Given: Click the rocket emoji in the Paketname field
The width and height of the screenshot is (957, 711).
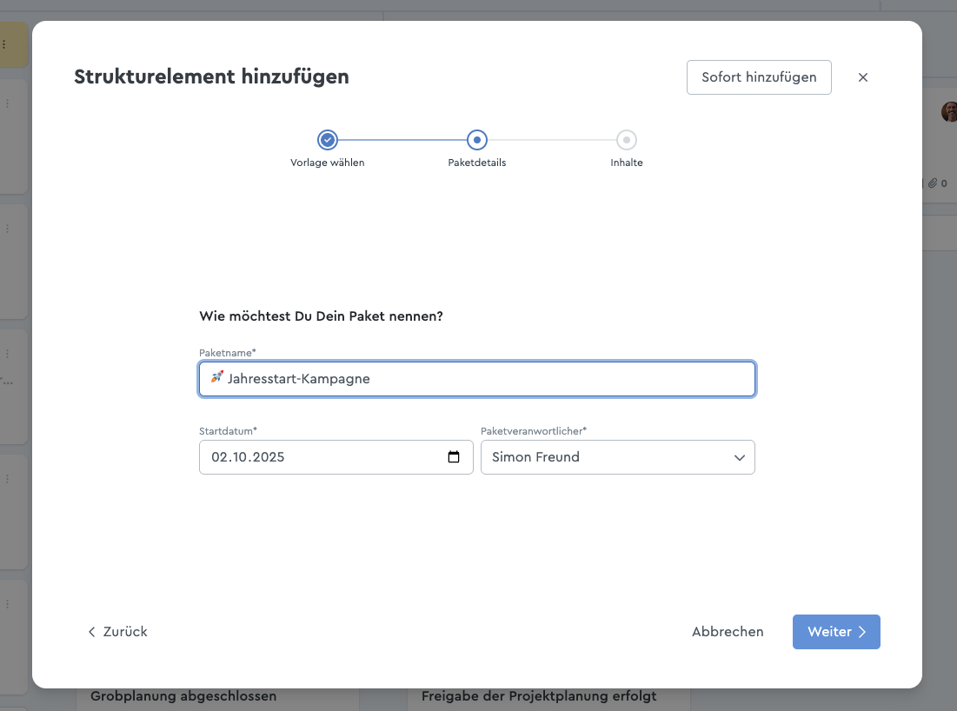Looking at the screenshot, I should (216, 378).
